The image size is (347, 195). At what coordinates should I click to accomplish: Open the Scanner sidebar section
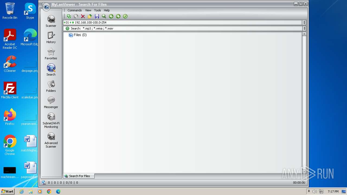coord(51,21)
